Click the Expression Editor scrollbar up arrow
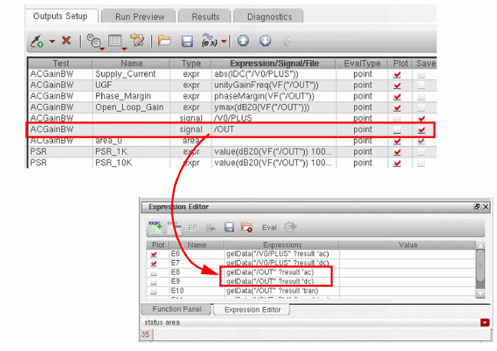This screenshot has height=351, width=497. click(x=480, y=246)
